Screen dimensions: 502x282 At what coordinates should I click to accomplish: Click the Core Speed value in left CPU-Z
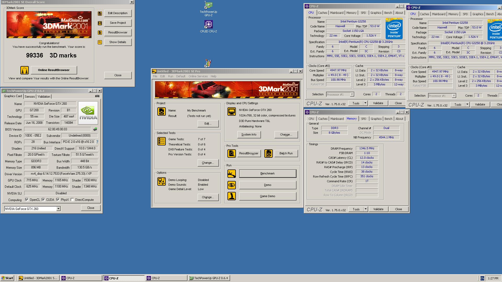click(x=338, y=70)
